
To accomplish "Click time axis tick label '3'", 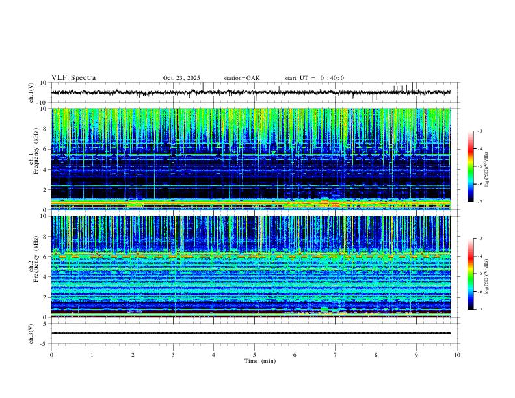I will point(173,355).
